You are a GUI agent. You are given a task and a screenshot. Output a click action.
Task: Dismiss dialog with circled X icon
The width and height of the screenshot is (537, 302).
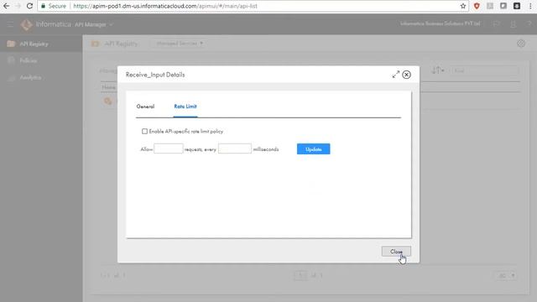[x=406, y=75]
